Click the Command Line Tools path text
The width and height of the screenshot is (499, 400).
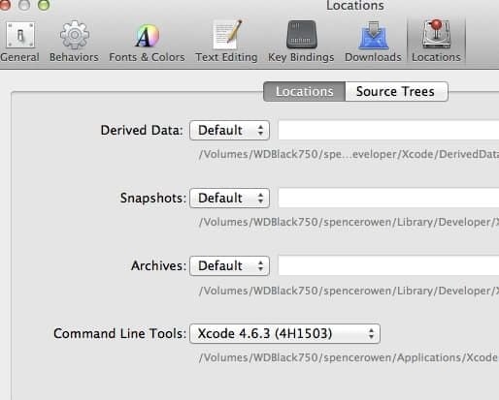coord(349,357)
